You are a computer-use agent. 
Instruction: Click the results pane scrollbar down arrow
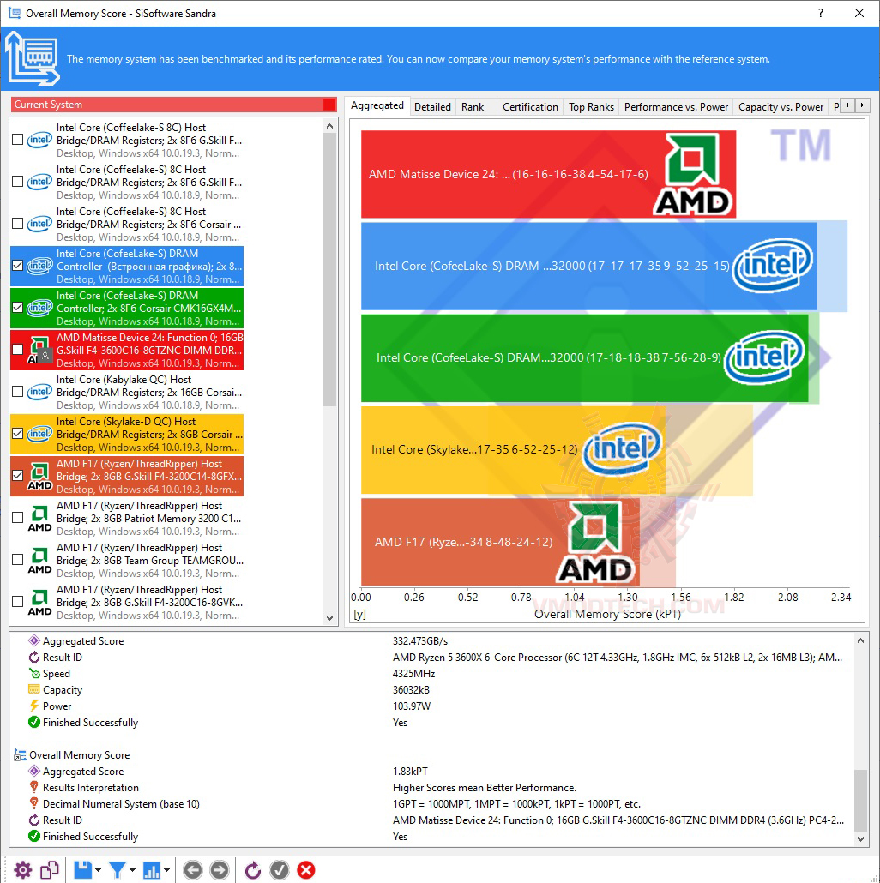(x=860, y=838)
